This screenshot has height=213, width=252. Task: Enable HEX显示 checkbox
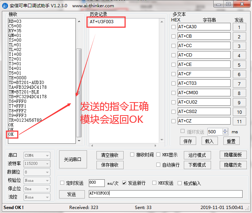pyautogui.click(x=158, y=155)
